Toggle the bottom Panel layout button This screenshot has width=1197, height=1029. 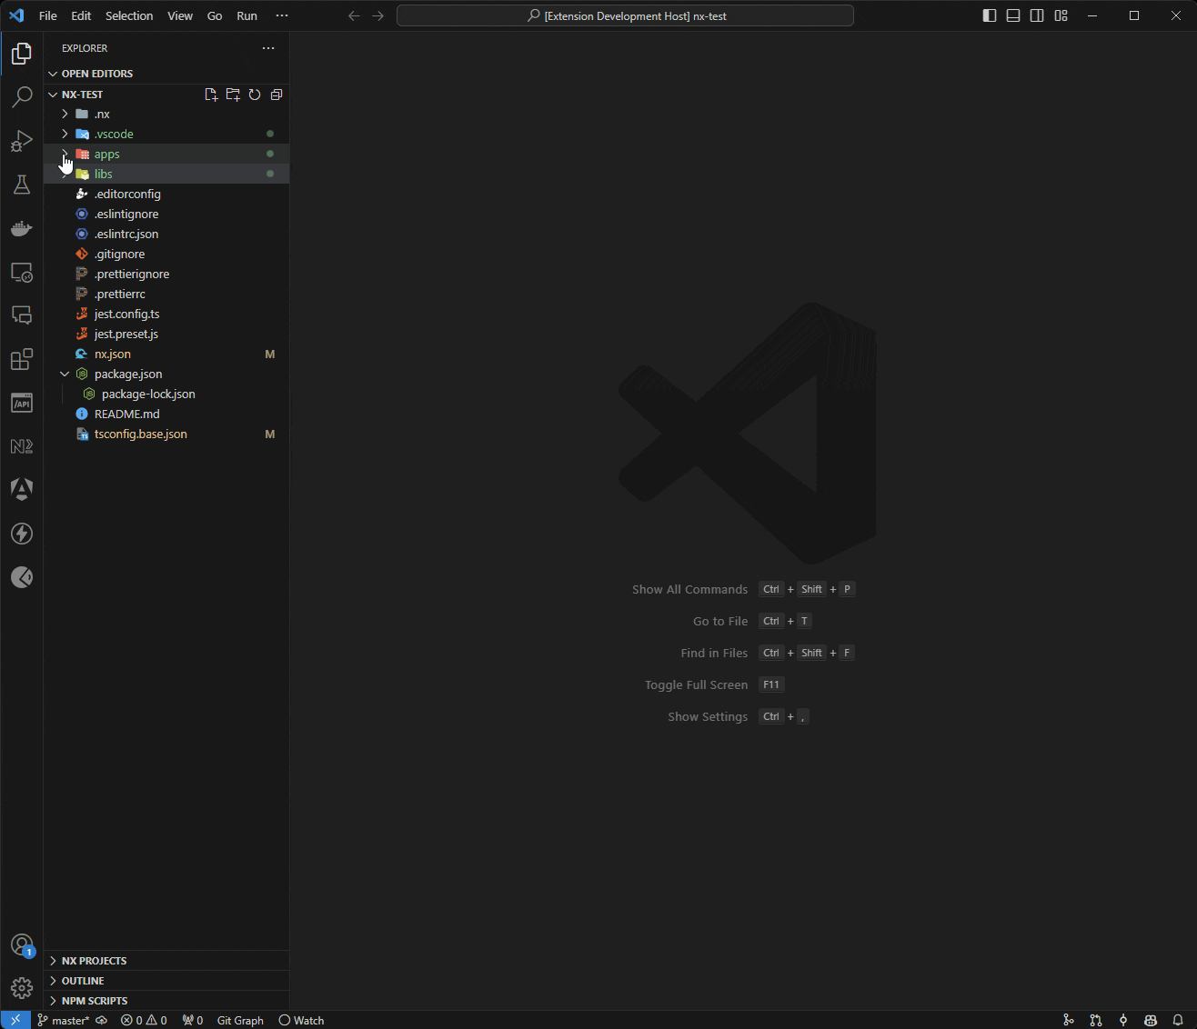point(1013,15)
